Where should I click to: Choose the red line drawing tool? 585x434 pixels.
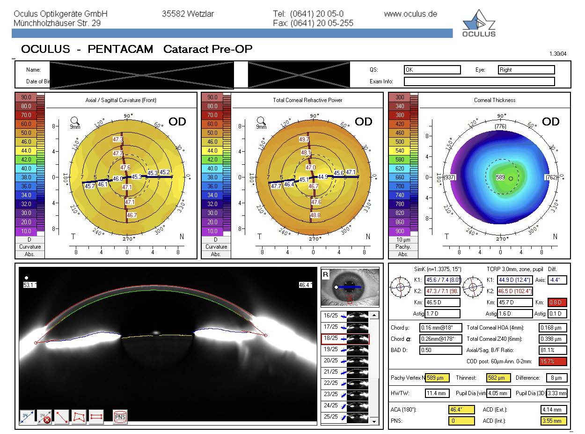point(62,416)
